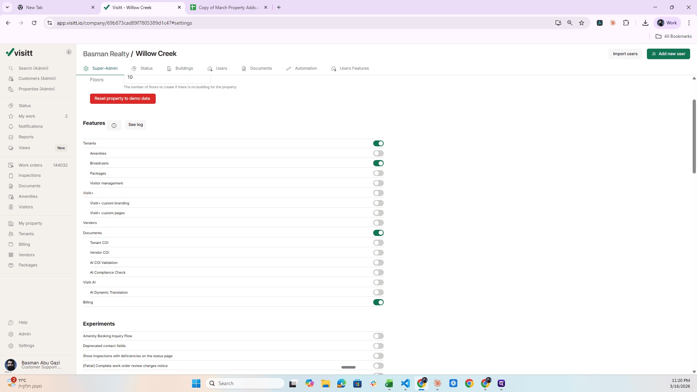
Task: Click Reset property to demo data
Action: tap(123, 99)
